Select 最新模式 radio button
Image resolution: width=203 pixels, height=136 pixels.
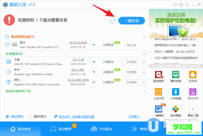tap(30, 116)
